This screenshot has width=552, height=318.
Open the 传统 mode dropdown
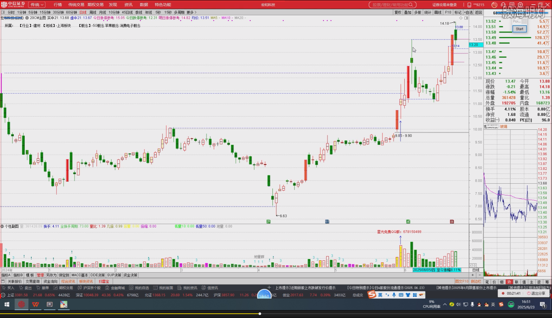coord(37,5)
